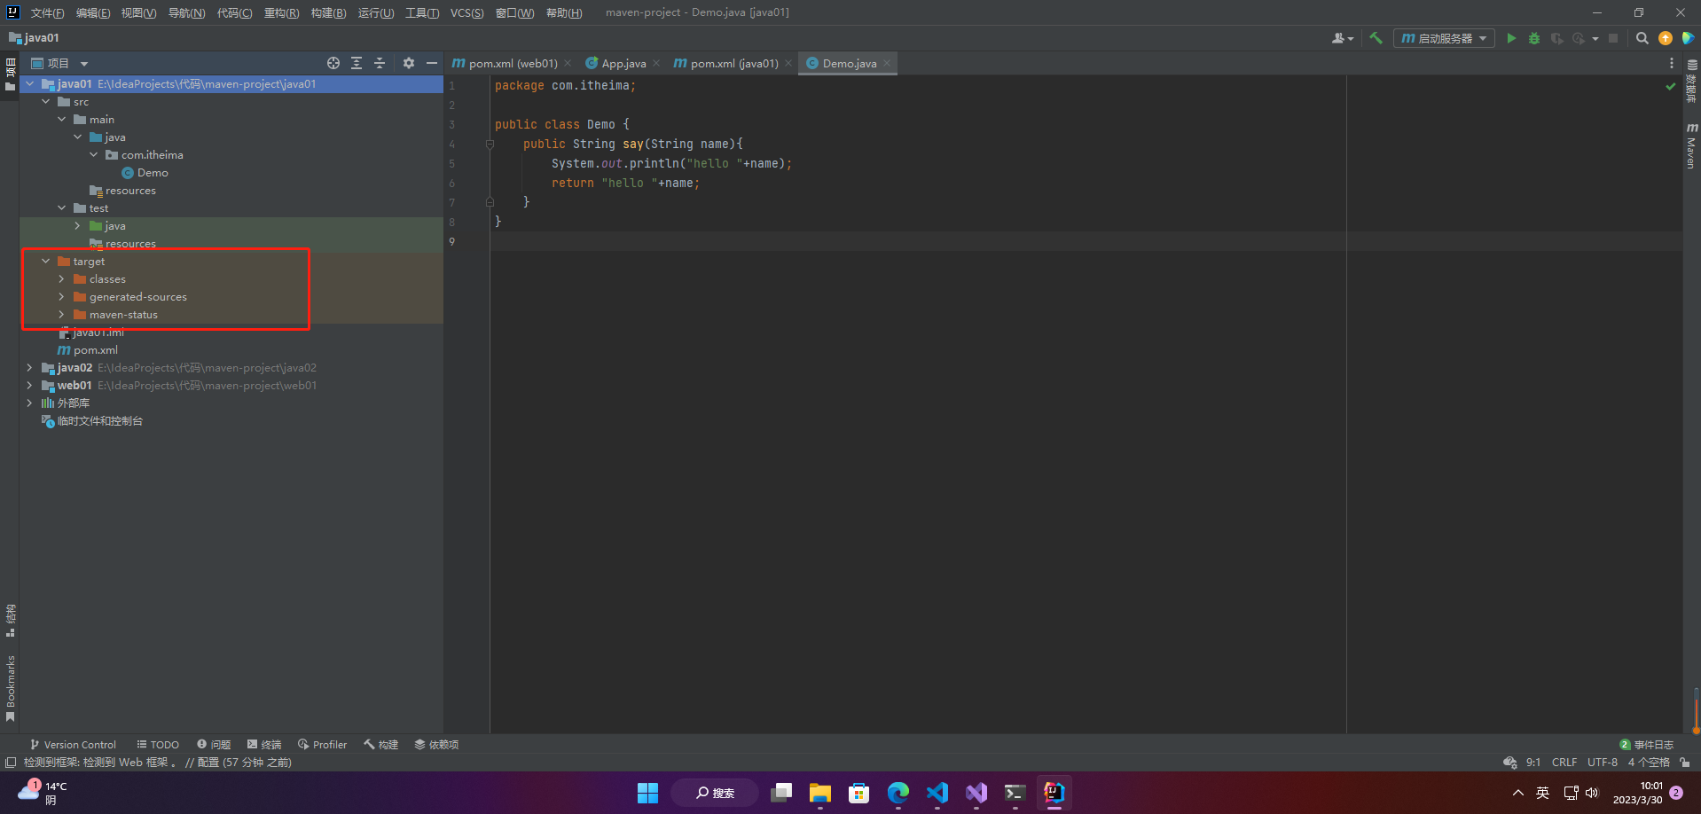Change the CRLF line separator setting
Screen dimensions: 1701x814
[x=1564, y=763]
